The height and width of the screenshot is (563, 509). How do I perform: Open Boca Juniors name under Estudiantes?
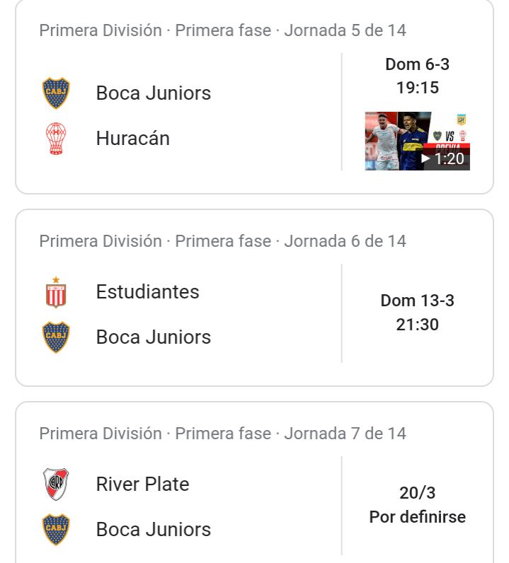click(154, 337)
